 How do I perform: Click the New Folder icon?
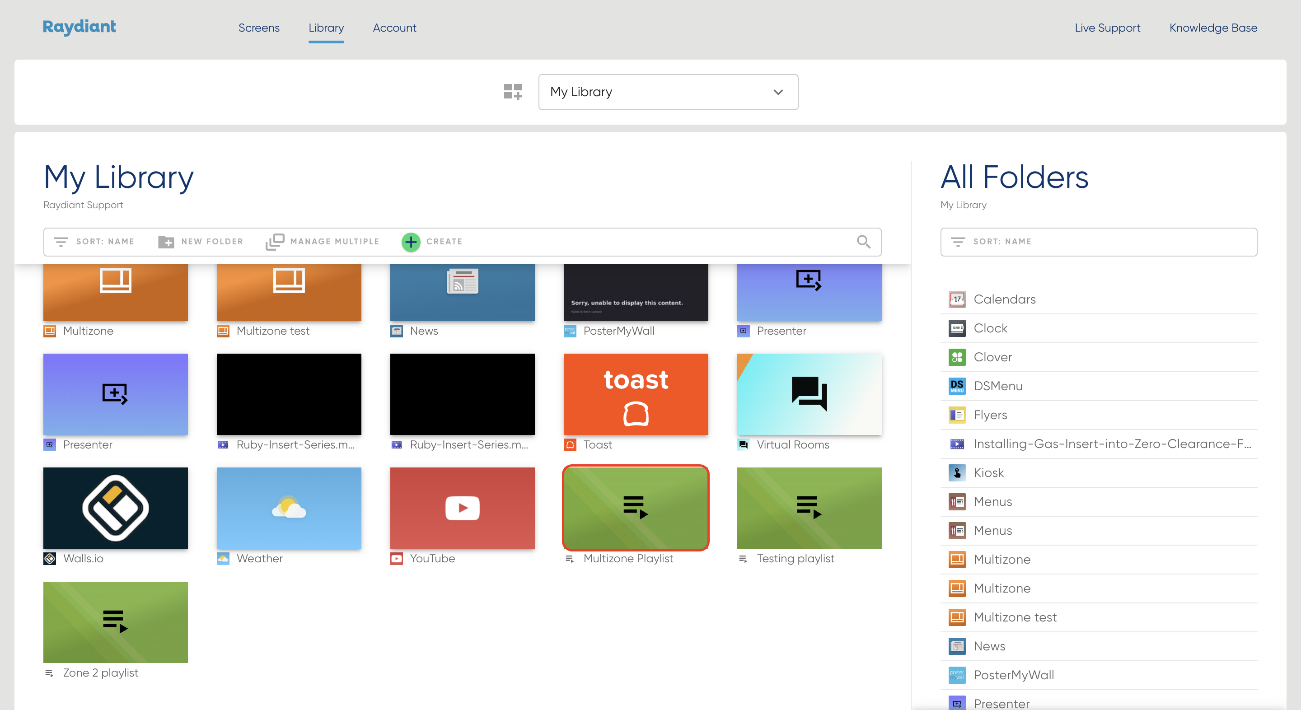[166, 242]
